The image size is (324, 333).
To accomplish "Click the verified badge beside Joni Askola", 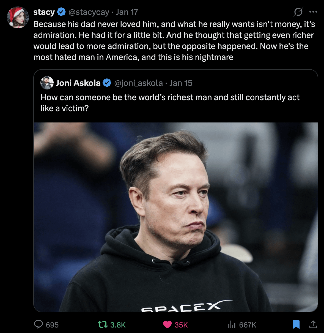I will click(107, 83).
